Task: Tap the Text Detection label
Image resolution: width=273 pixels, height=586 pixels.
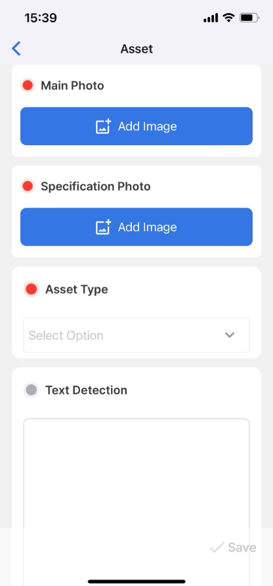Action: (86, 390)
